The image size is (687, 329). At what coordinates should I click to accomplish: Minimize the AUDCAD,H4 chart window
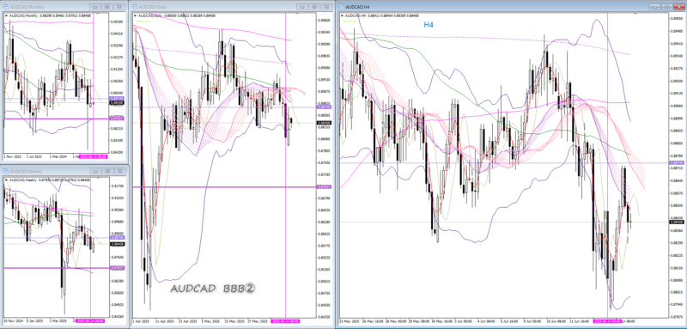click(655, 7)
